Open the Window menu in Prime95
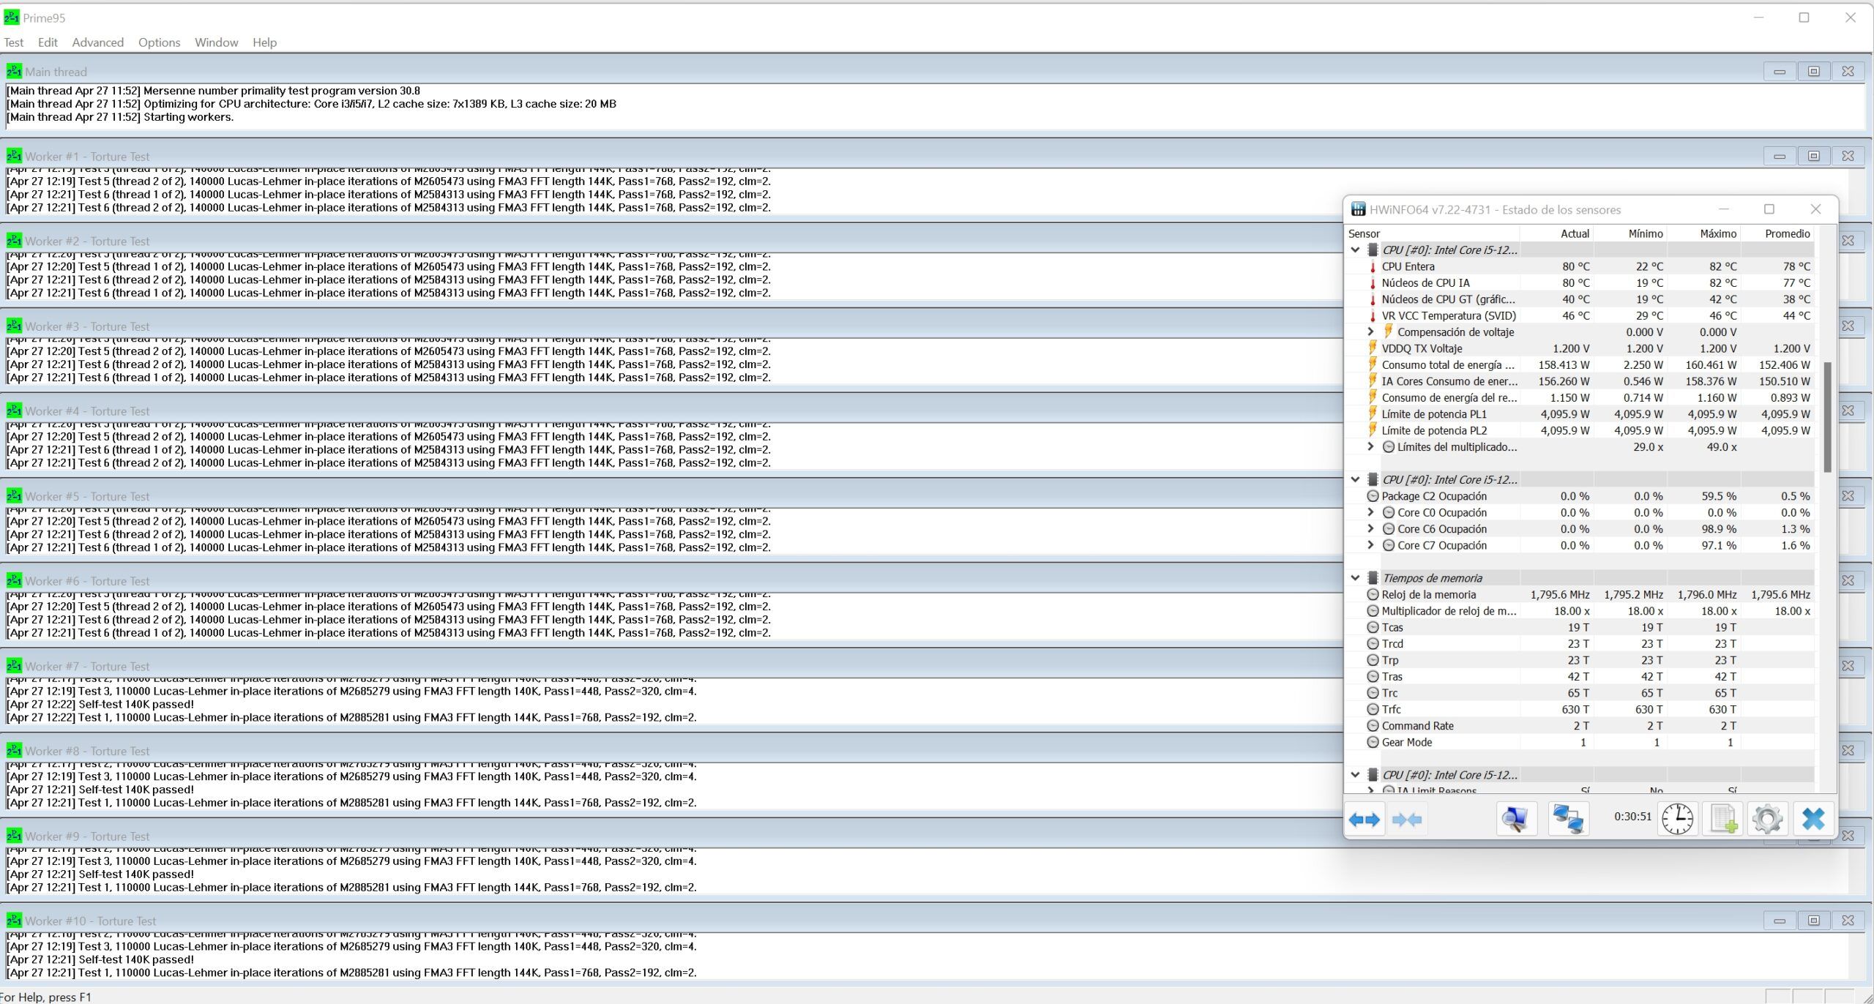Image resolution: width=1874 pixels, height=1004 pixels. pos(216,42)
